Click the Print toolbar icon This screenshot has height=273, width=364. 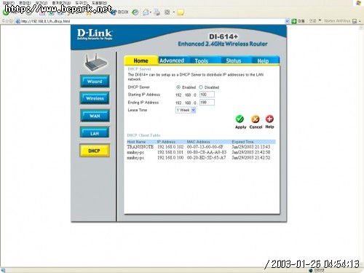157,12
